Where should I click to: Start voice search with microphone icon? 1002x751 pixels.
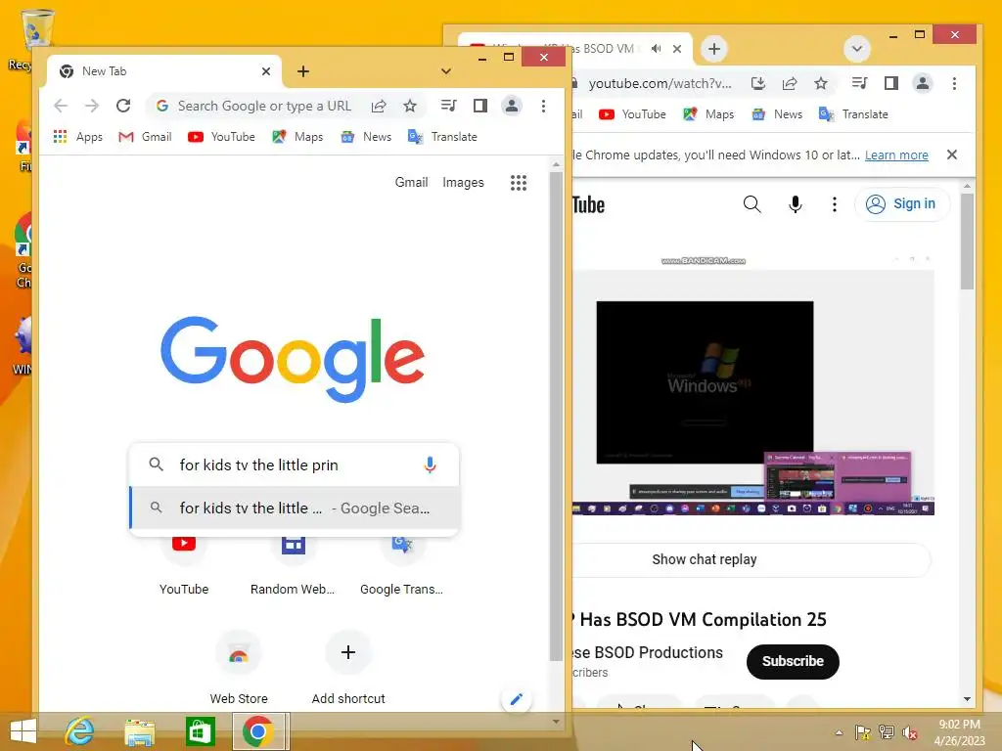pyautogui.click(x=431, y=464)
